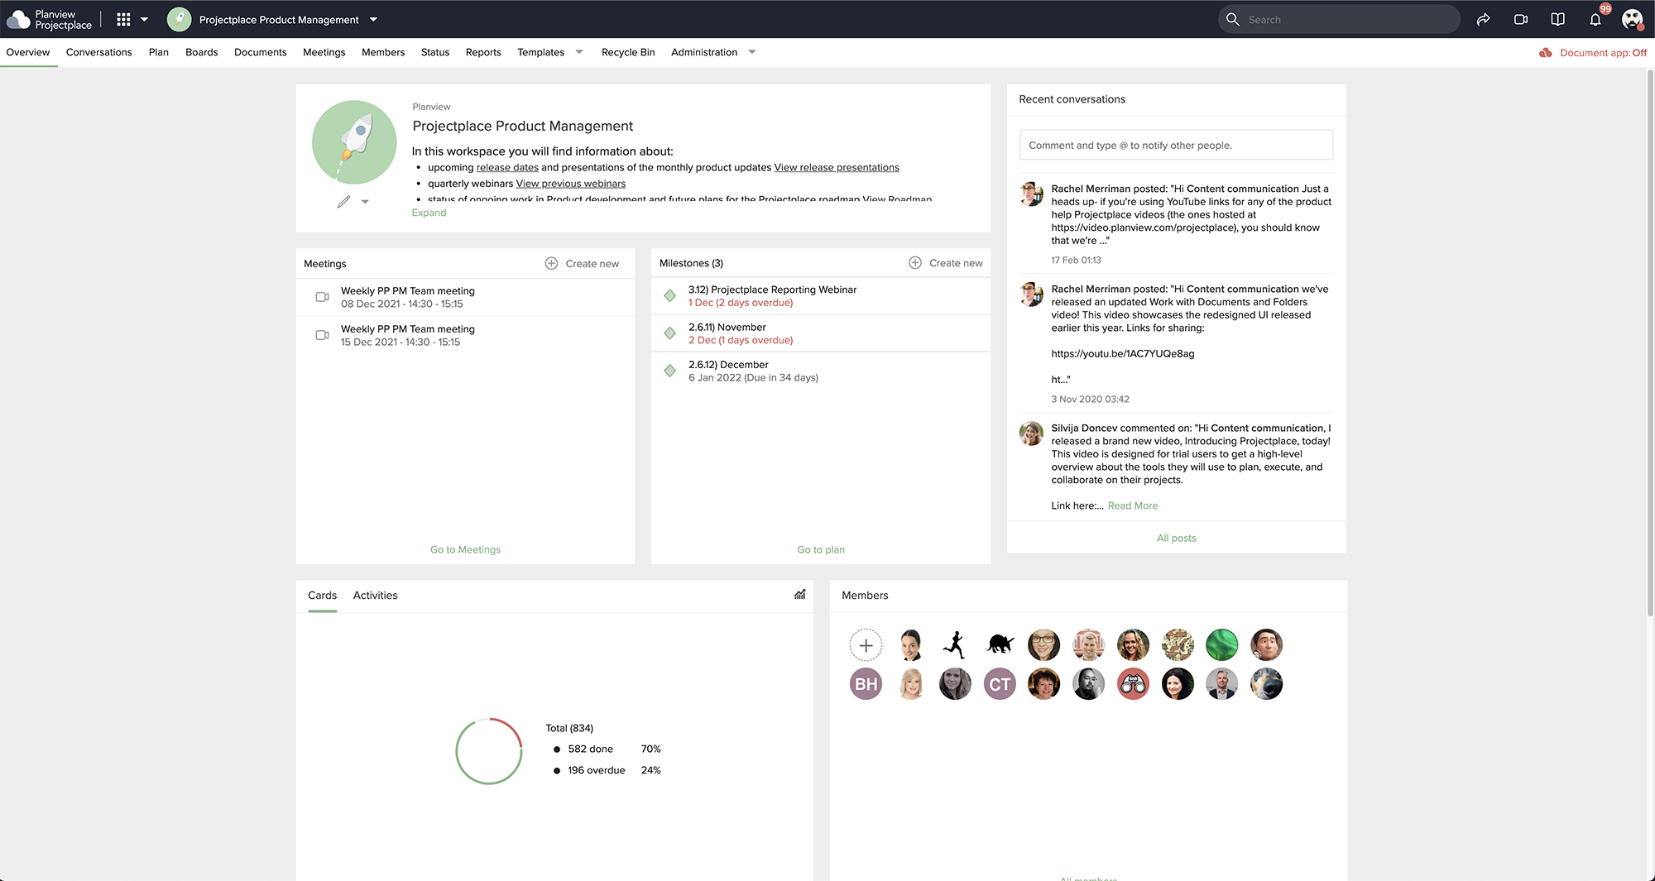Expand the workspace description
The height and width of the screenshot is (881, 1655).
click(429, 213)
